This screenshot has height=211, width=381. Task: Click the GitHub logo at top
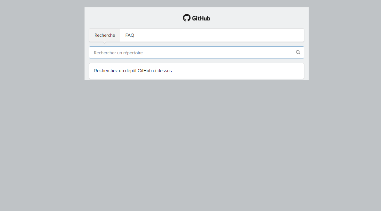point(196,18)
